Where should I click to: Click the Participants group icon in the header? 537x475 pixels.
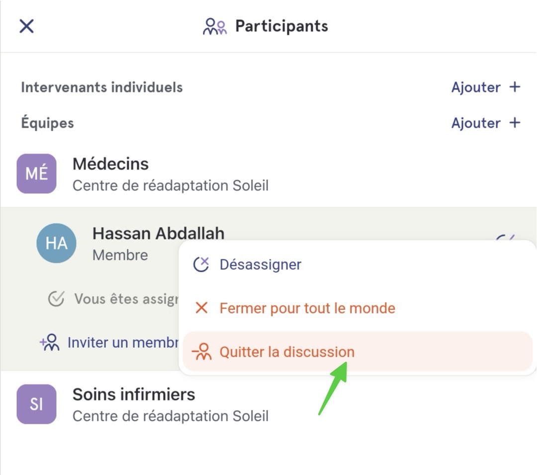[x=215, y=26]
